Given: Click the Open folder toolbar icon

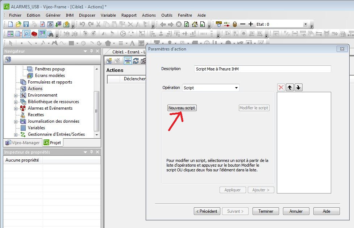Looking at the screenshot, I should point(18,24).
